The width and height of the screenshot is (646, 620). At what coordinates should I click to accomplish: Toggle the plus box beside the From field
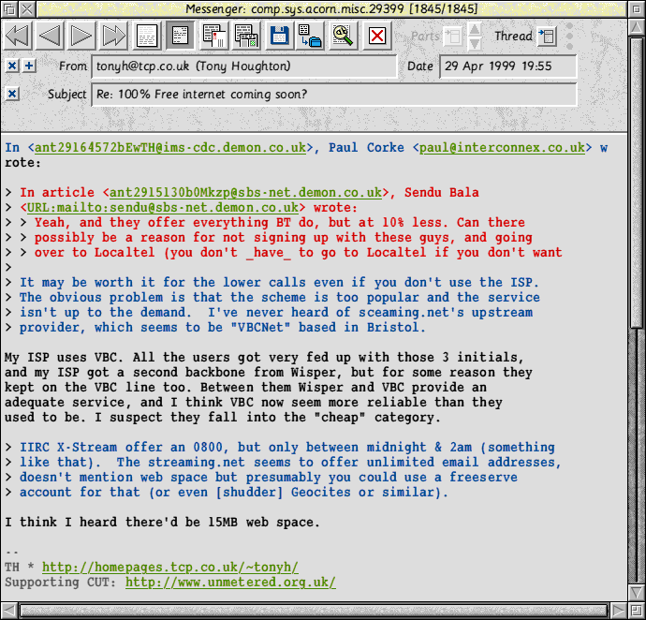pos(29,66)
